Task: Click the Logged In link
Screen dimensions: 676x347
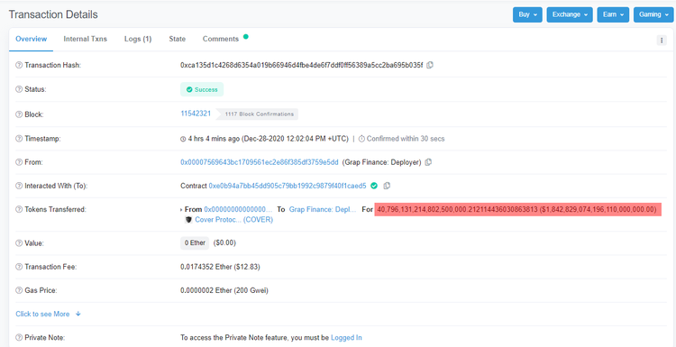Action: coord(346,337)
